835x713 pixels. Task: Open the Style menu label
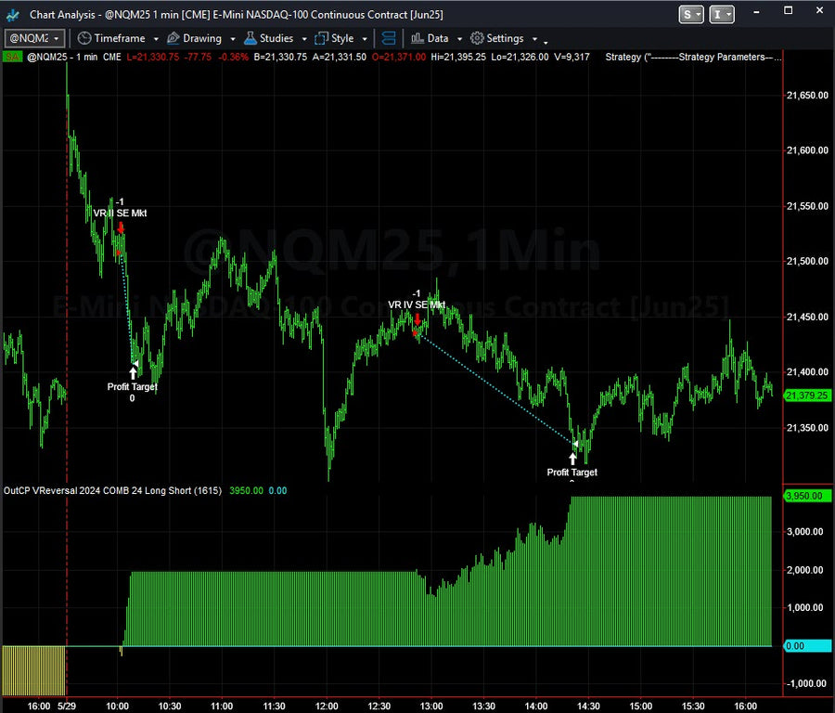point(342,38)
